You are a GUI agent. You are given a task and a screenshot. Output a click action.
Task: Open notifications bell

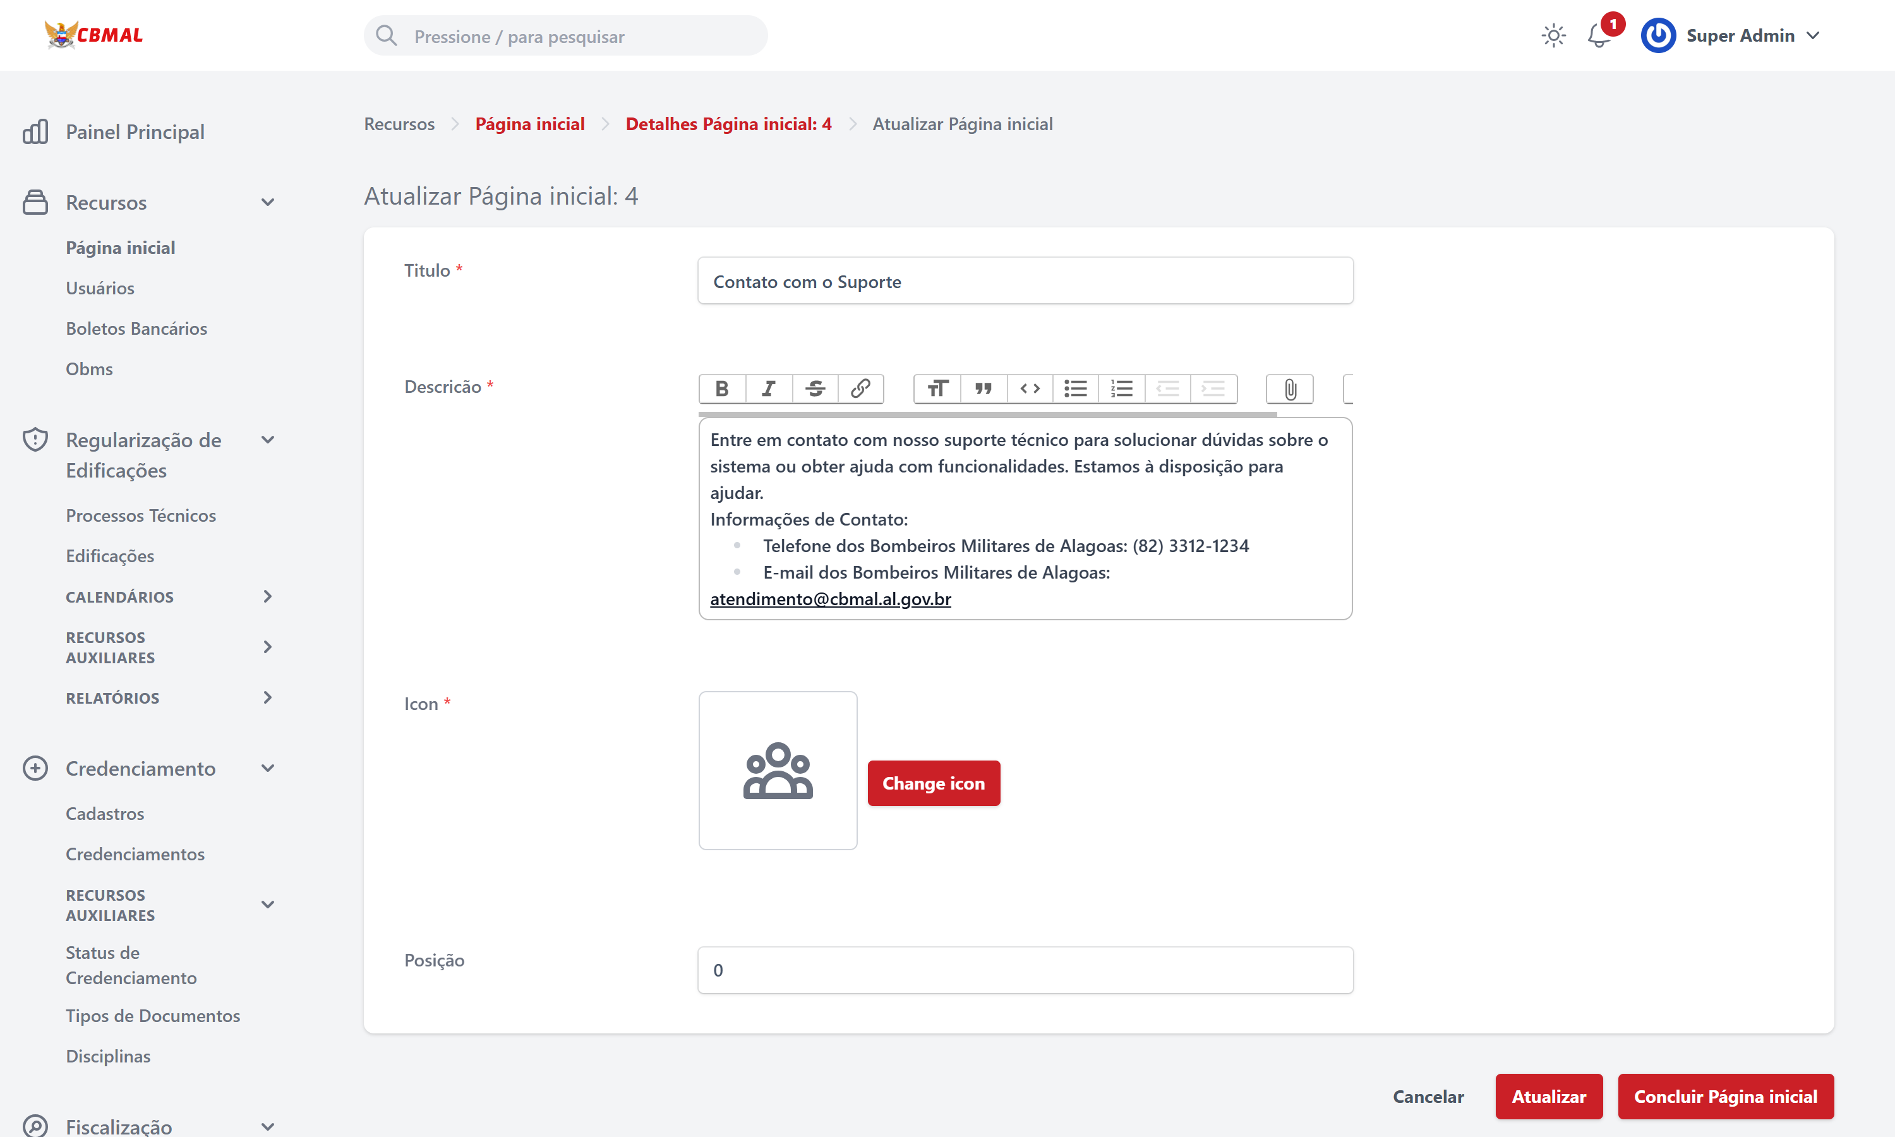1599,35
